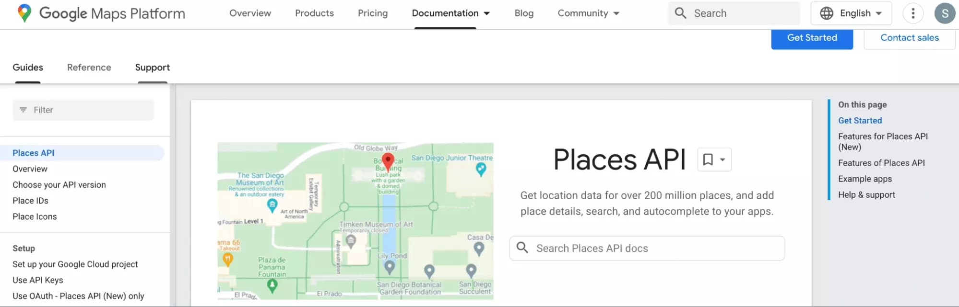Click the Contact sales button

coord(910,38)
